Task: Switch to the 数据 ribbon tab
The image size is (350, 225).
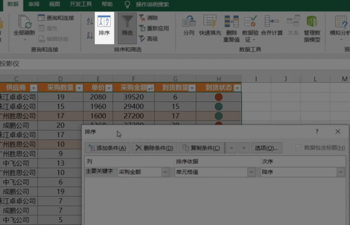Action: [x=13, y=4]
